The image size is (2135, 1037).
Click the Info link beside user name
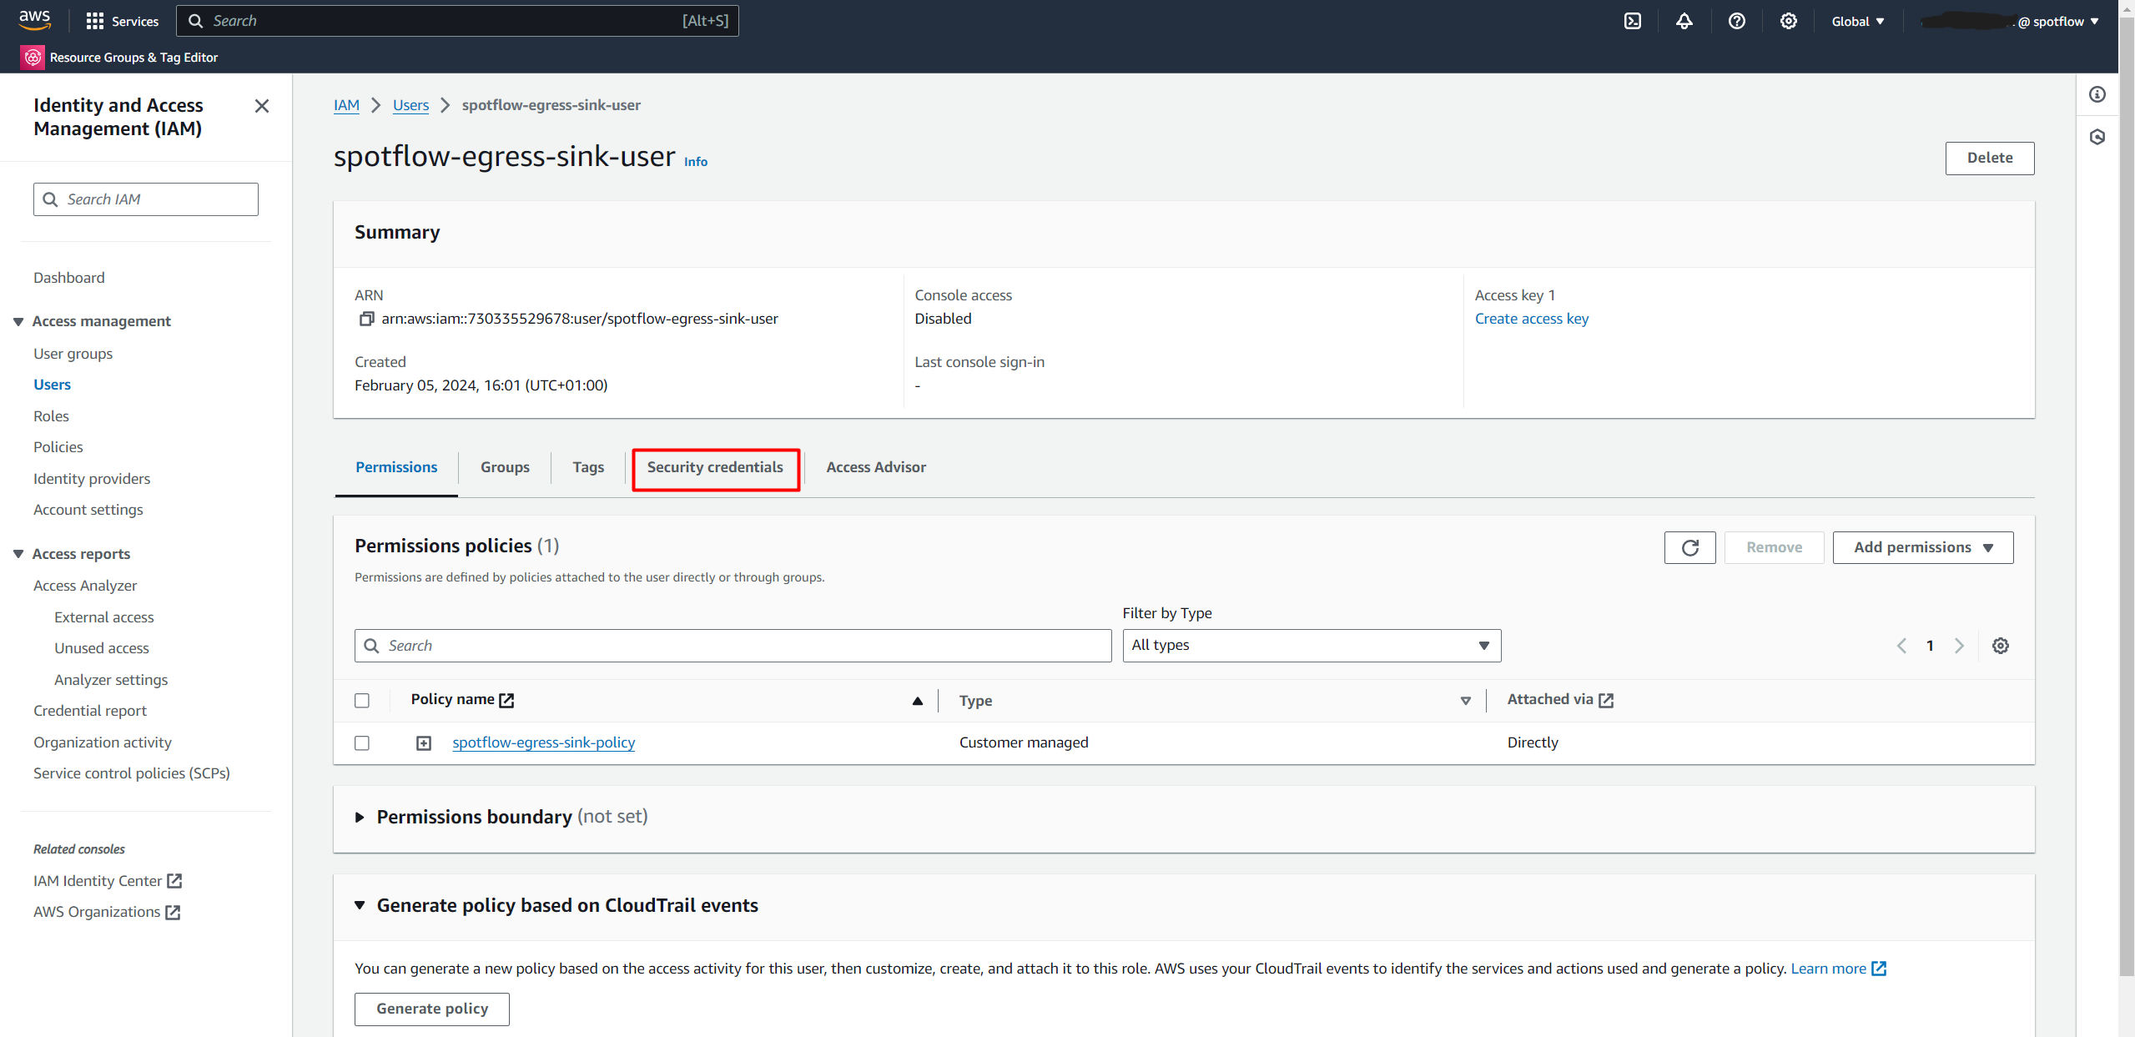click(695, 162)
